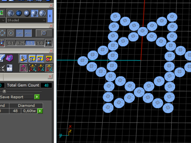Screen dimensions: 191x143
Task: Click the green arrow beside 0,60tw
Action: coord(40,111)
